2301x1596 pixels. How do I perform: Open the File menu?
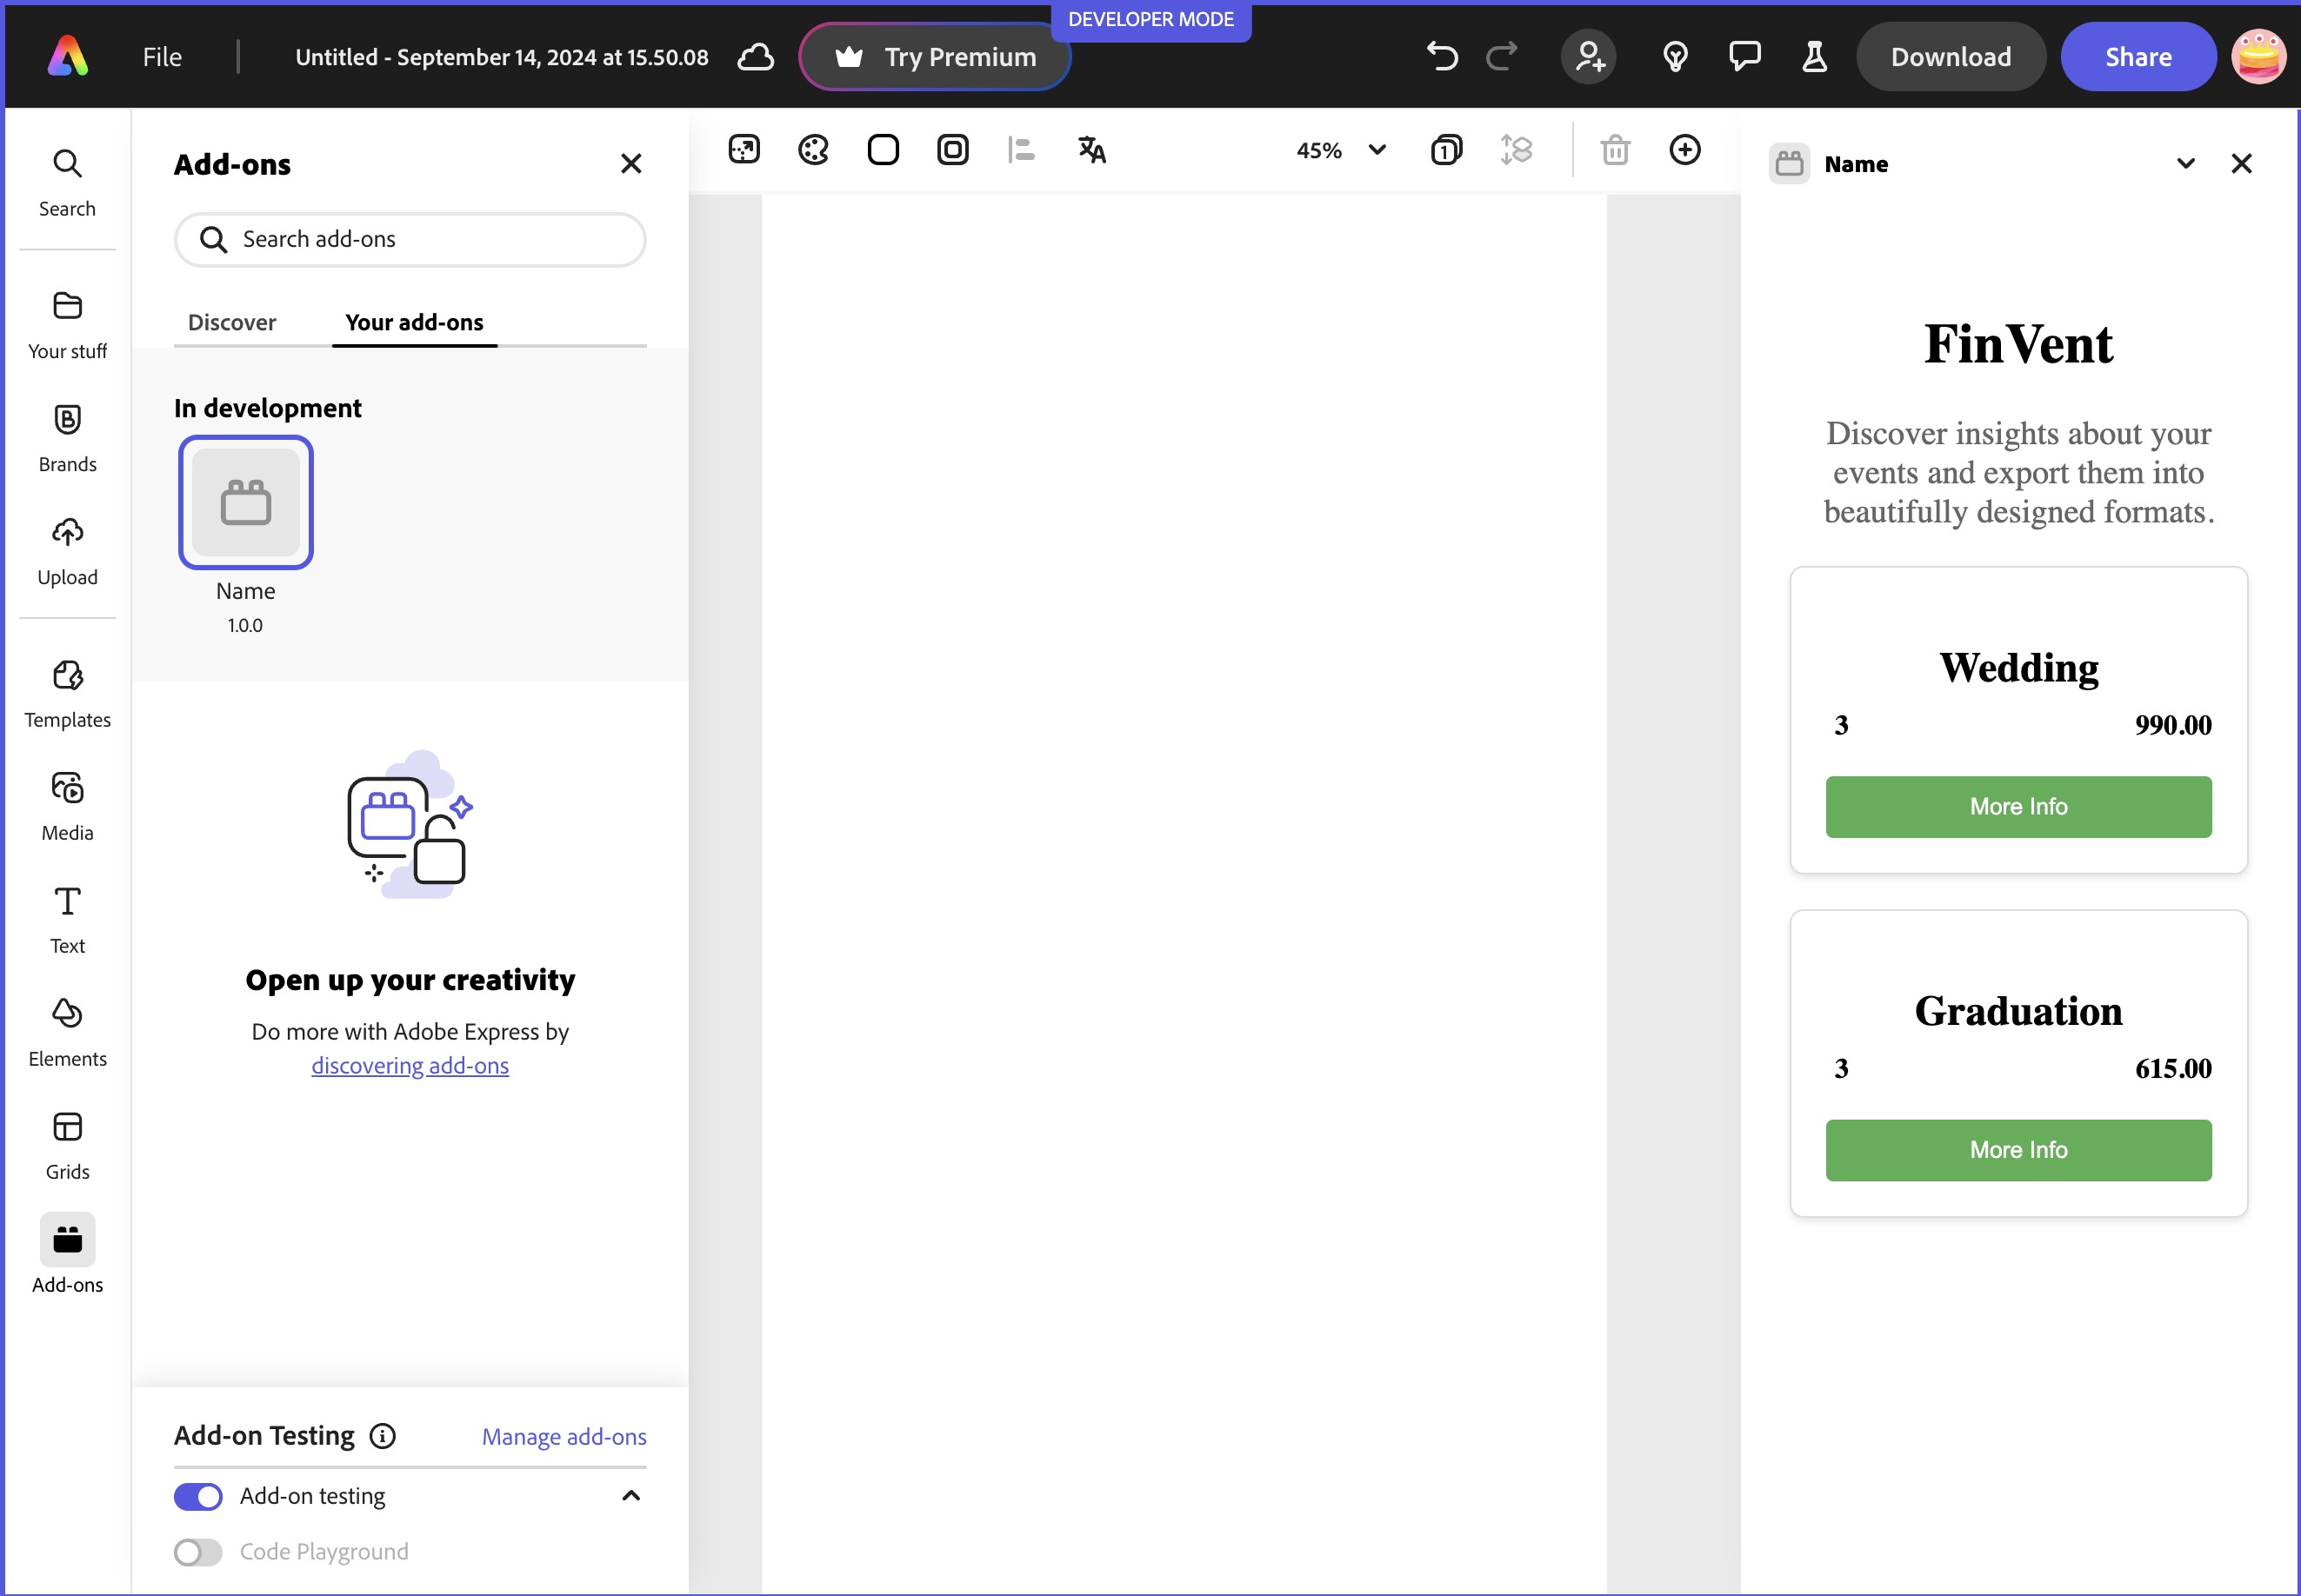(162, 57)
